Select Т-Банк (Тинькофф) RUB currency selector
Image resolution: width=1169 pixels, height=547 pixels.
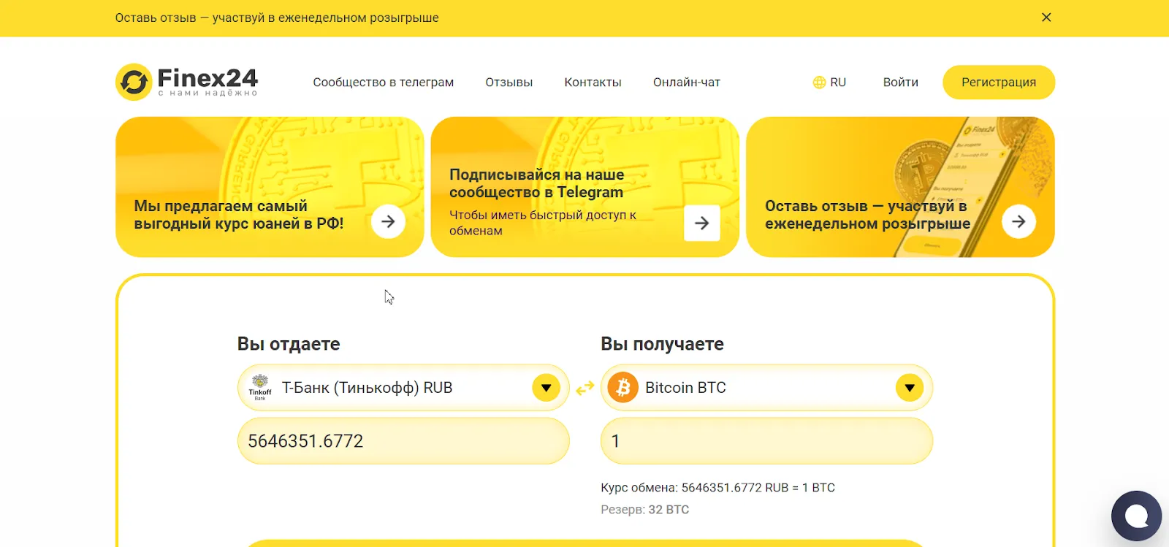(x=403, y=388)
